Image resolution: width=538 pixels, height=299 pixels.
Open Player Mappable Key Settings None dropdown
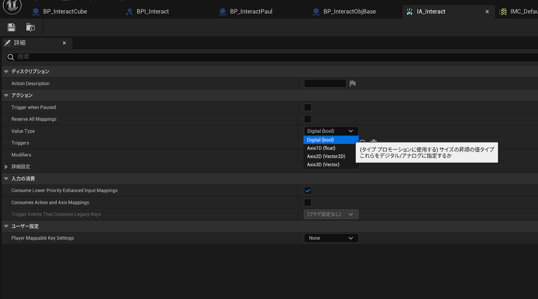point(331,238)
